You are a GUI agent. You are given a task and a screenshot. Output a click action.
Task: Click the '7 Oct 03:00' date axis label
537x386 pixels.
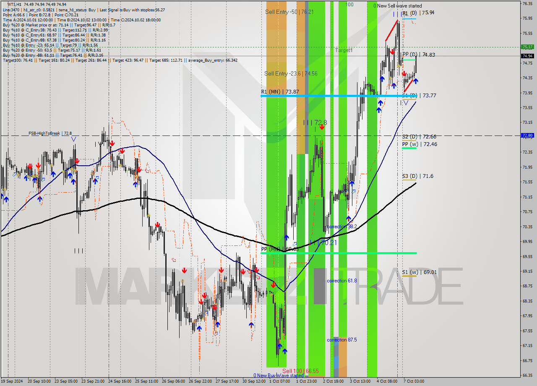pyautogui.click(x=414, y=381)
